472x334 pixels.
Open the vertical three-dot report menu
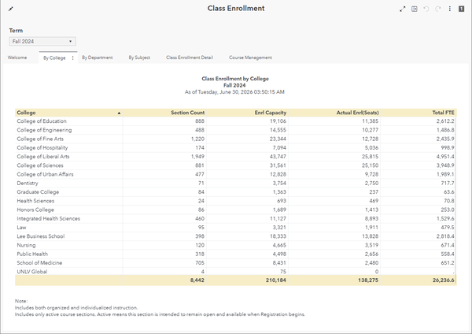(450, 9)
